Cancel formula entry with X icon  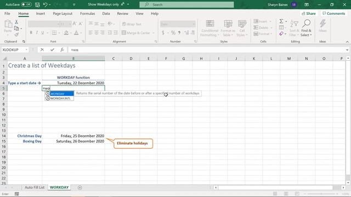[42, 50]
